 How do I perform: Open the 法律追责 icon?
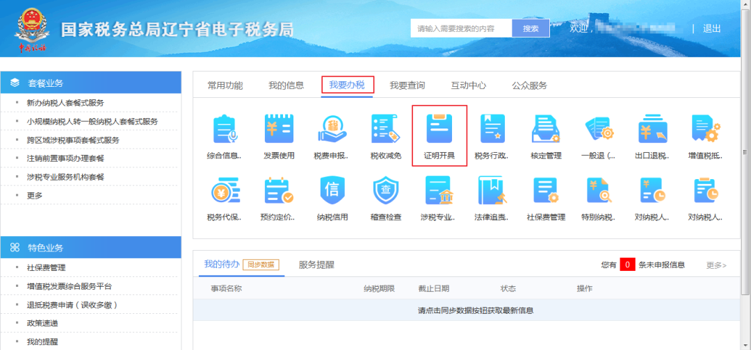[492, 190]
